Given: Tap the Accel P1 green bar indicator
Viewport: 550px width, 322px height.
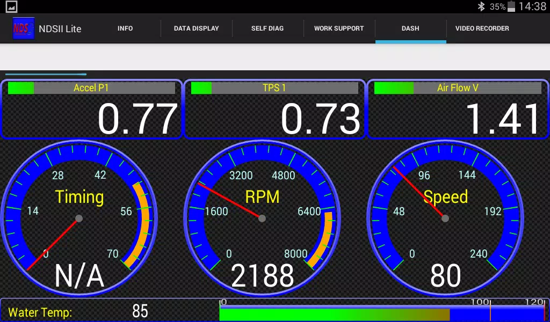Looking at the screenshot, I should tap(21, 88).
